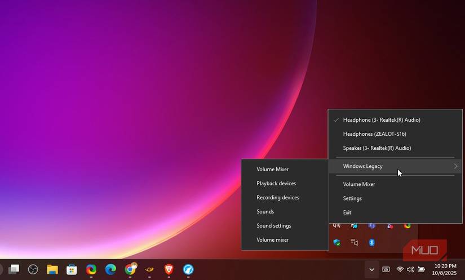Click Exit in the tray menu
The height and width of the screenshot is (280, 465).
[x=347, y=212]
